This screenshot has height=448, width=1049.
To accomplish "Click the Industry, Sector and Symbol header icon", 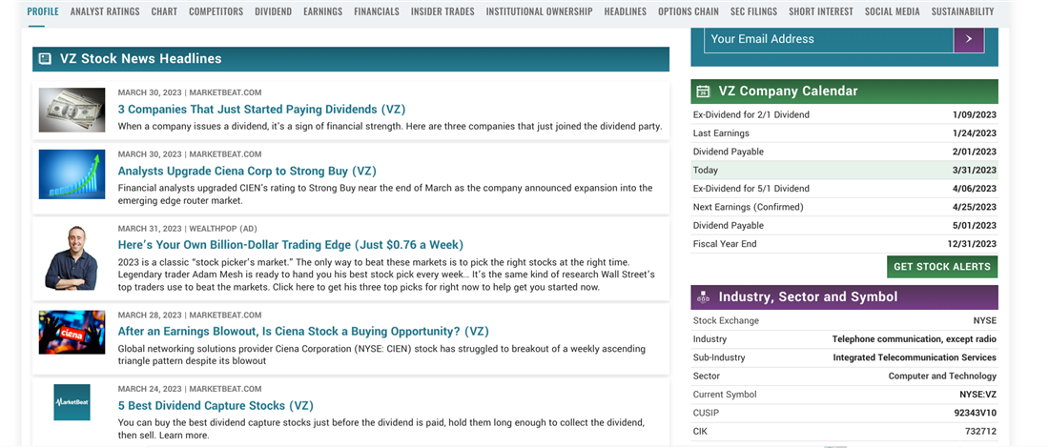I will [704, 297].
